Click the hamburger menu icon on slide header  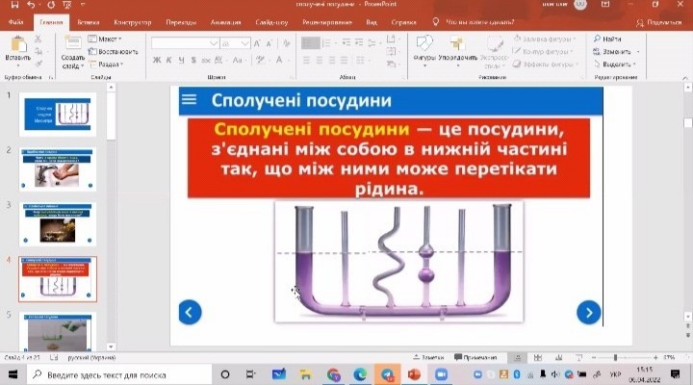190,99
